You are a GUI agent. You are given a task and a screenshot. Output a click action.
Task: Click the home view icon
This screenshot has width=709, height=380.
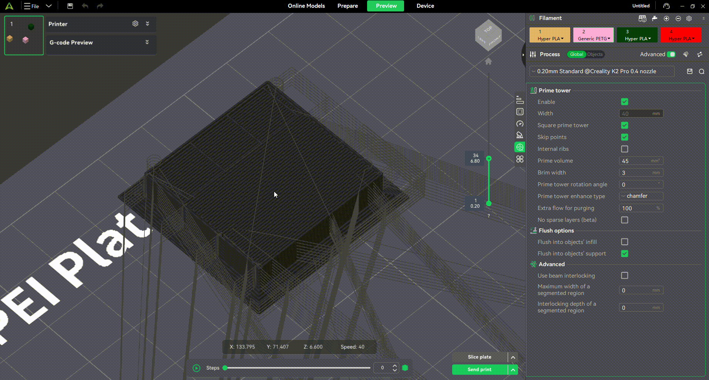coord(488,61)
